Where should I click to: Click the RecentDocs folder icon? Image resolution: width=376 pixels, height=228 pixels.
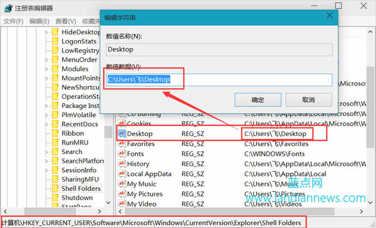coord(55,124)
